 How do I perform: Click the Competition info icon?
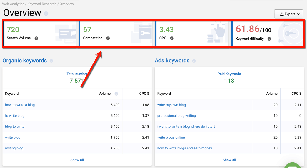108,38
